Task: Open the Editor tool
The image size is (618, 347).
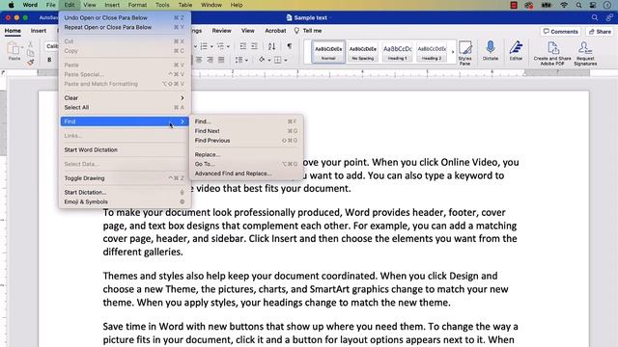Action: [x=516, y=50]
